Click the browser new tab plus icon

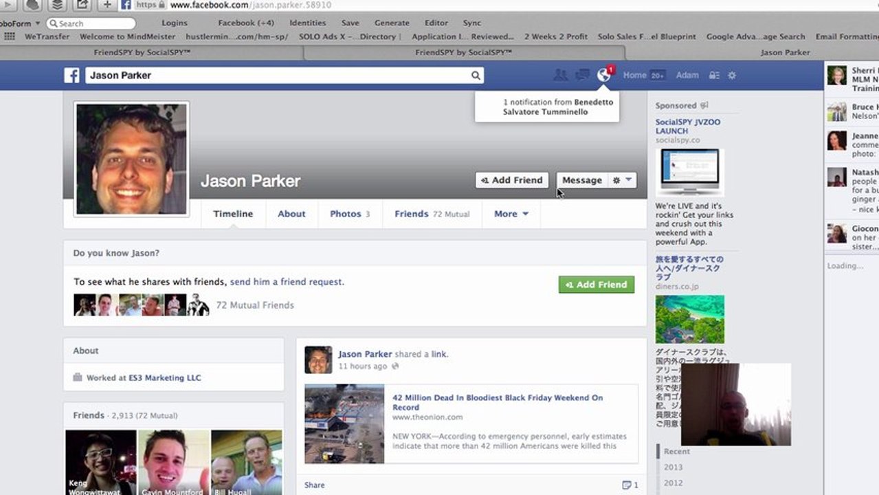point(107,5)
